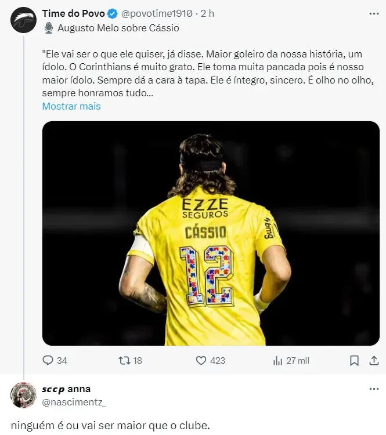
Task: Click the microphone emoji in tweet
Action: [x=49, y=28]
